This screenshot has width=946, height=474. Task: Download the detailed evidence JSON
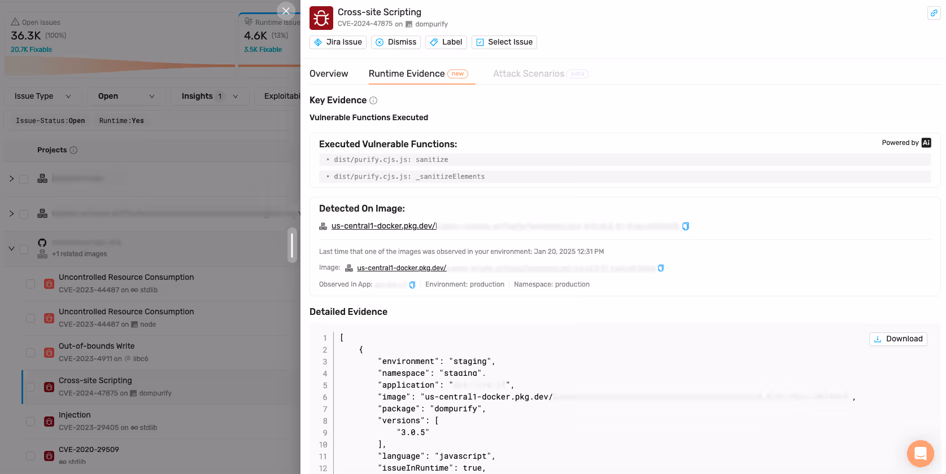pyautogui.click(x=898, y=339)
